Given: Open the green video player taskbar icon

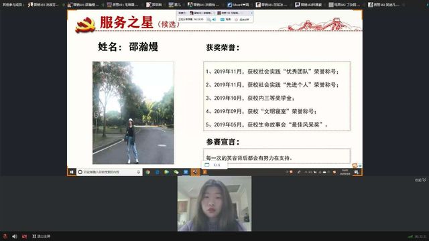Looking at the screenshot, I should pyautogui.click(x=167, y=172).
